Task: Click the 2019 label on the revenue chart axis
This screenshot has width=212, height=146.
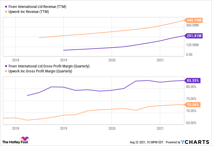Action: click(x=64, y=59)
